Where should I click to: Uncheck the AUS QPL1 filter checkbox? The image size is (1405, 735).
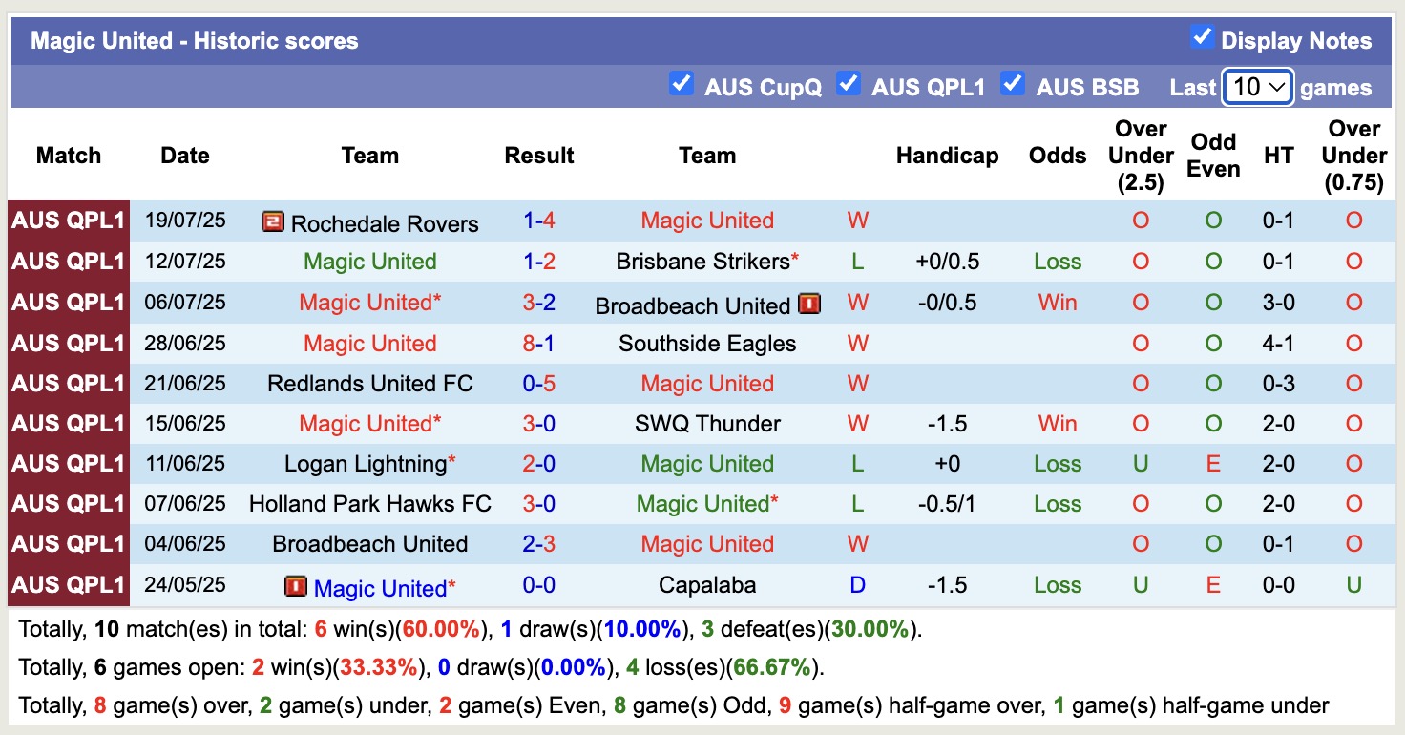848,84
